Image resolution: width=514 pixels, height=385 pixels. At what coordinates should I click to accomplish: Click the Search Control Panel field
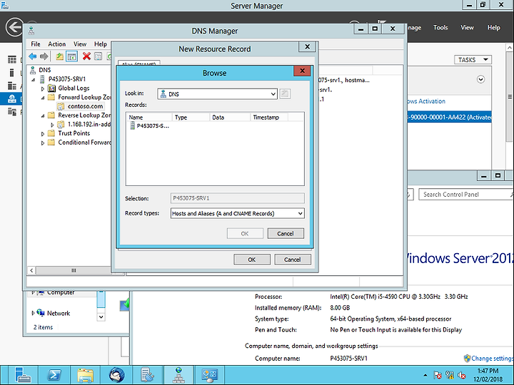465,195
